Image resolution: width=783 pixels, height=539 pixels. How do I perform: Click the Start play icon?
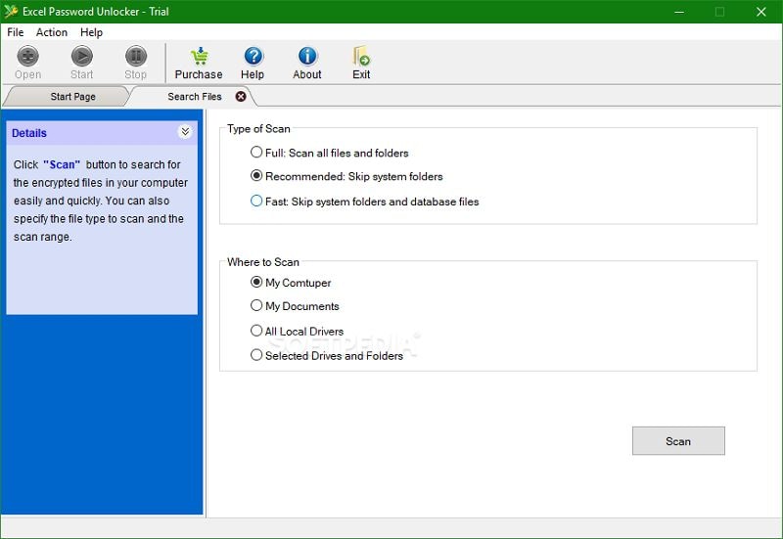coord(82,56)
